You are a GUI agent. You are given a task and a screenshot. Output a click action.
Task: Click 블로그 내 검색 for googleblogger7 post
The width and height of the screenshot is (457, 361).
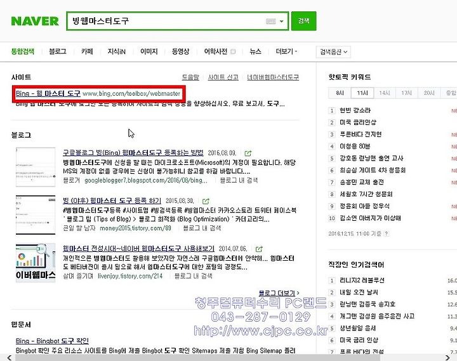(x=239, y=180)
